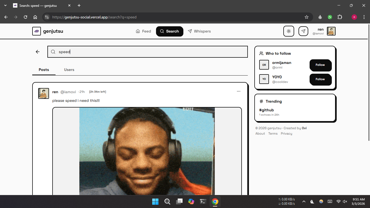Click the '2h 34m left' timer label
Viewport: 370px width, 208px height.
(98, 92)
